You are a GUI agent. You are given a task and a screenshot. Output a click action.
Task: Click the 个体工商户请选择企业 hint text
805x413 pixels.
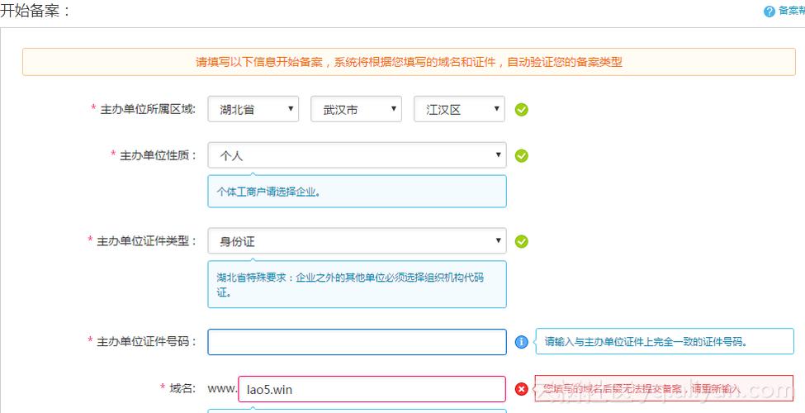(268, 192)
